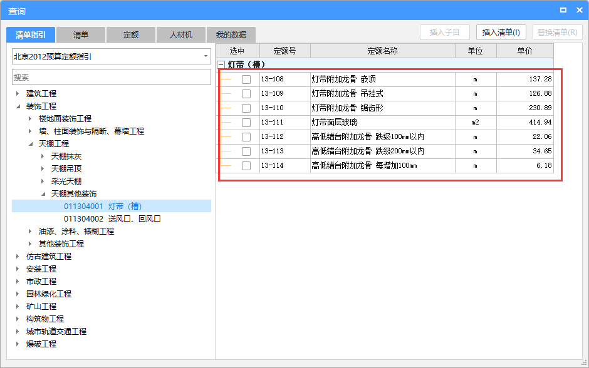The image size is (589, 368).
Task: Expand the 楼地面装饰工程 node
Action: tap(30, 118)
